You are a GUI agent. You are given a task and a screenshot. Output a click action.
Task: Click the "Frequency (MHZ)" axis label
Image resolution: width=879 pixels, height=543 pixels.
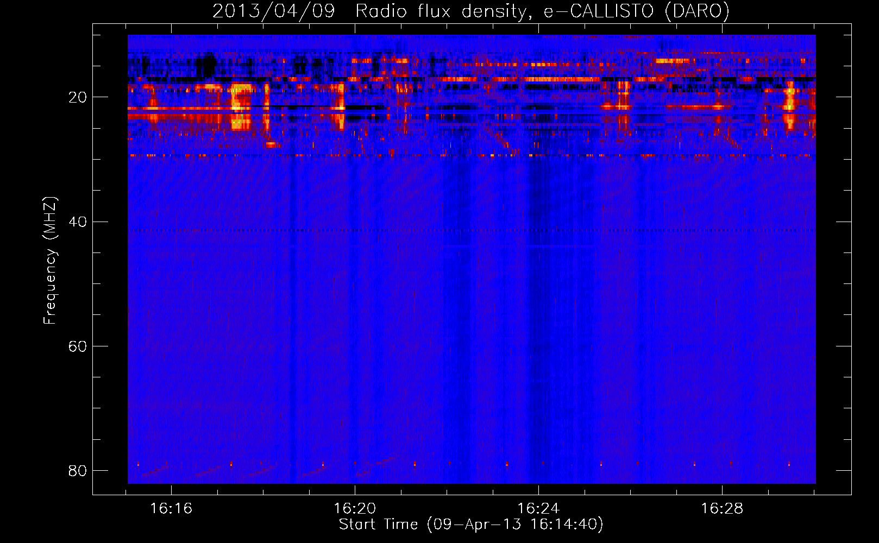click(49, 261)
